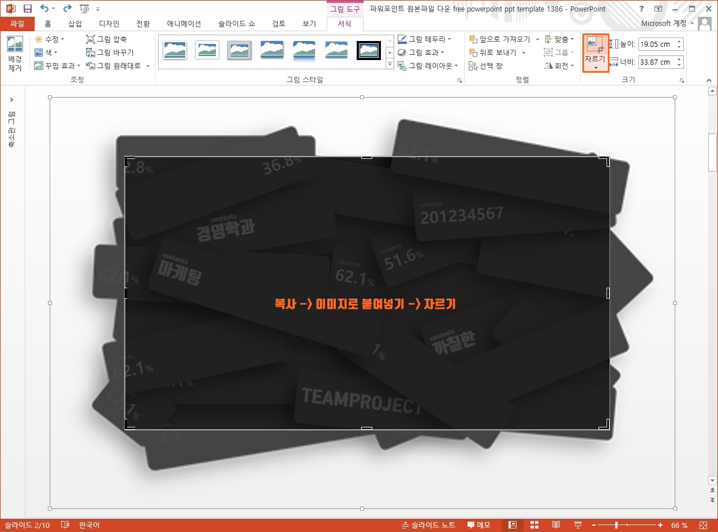Screen dimensions: 718x532
Task: Open the 꾸밈 효과 artistic effects dropdown
Action: point(57,66)
